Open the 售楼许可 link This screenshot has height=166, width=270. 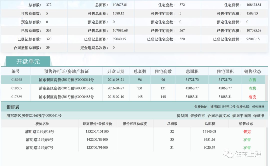click(197, 115)
